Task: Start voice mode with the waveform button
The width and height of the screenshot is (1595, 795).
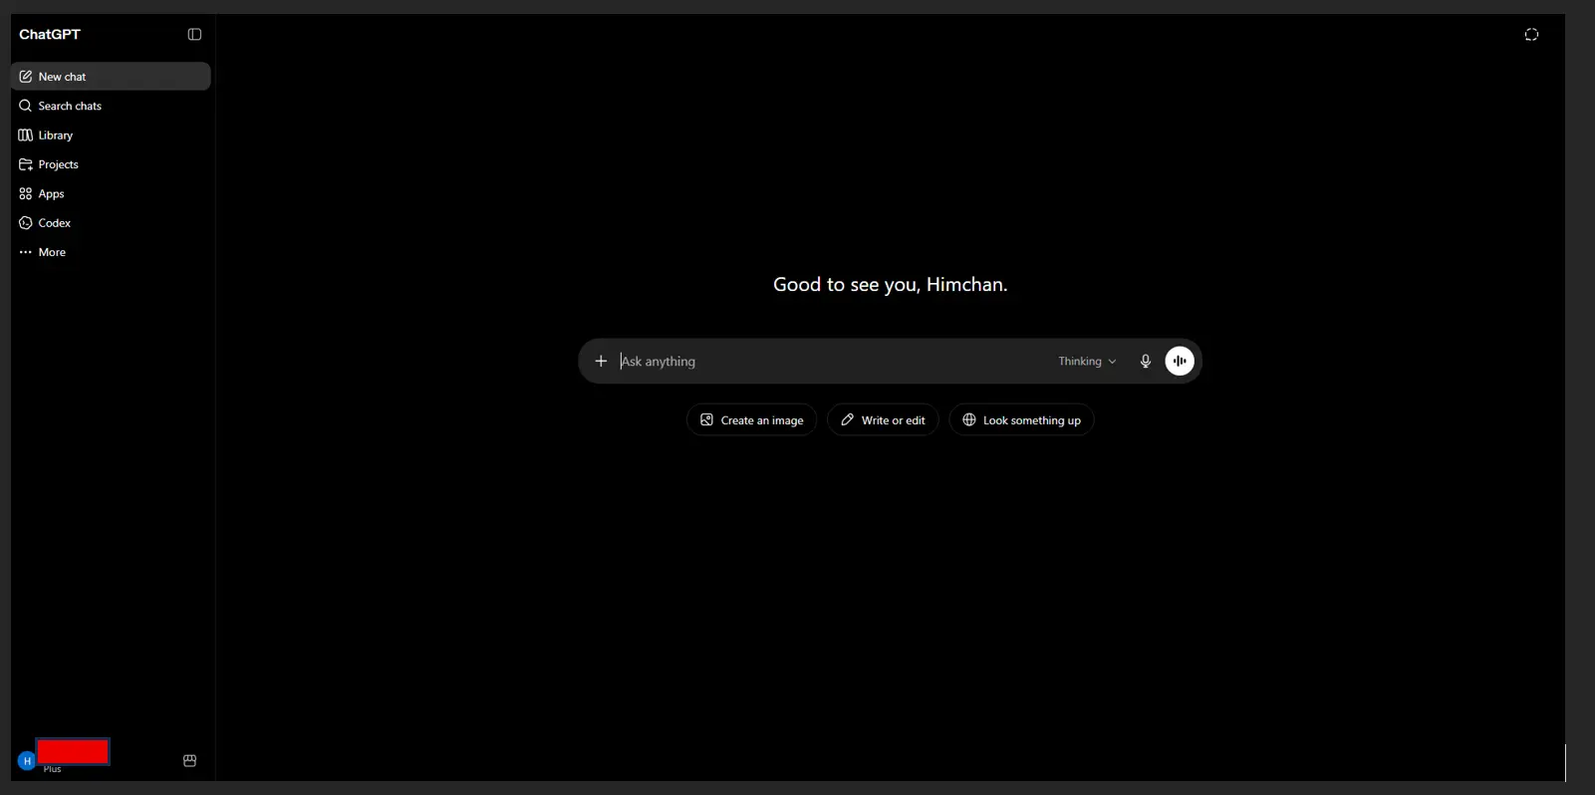Action: click(1180, 361)
